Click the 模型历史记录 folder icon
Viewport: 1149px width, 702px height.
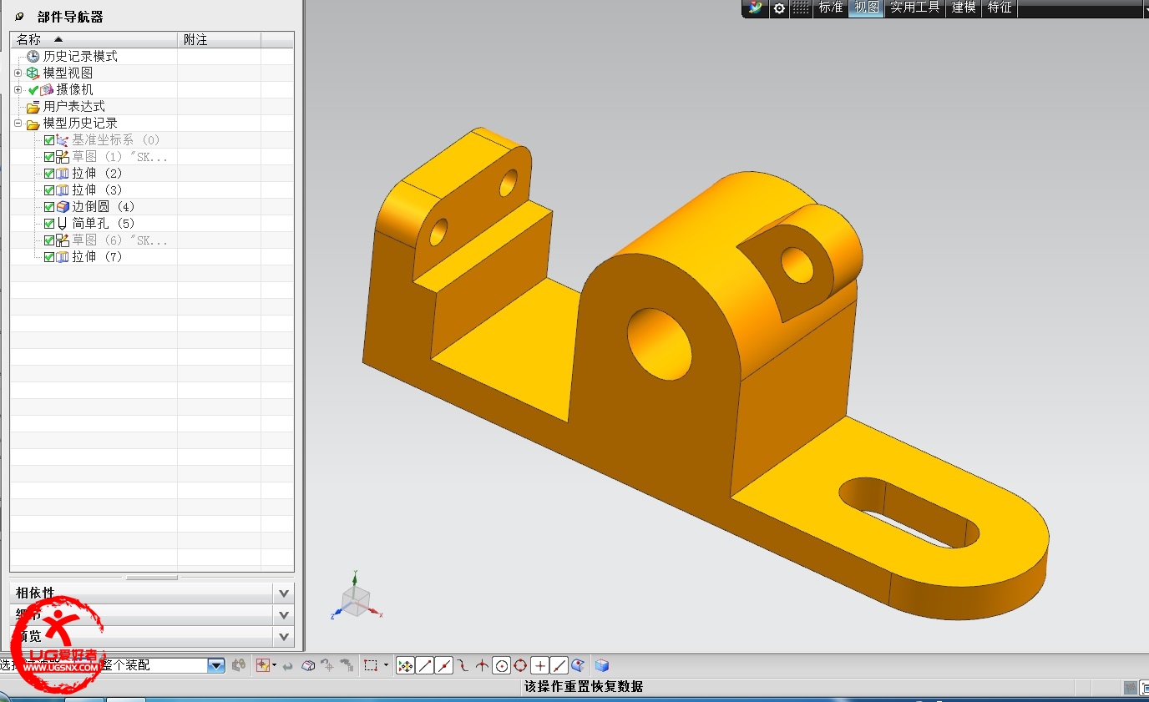click(33, 124)
